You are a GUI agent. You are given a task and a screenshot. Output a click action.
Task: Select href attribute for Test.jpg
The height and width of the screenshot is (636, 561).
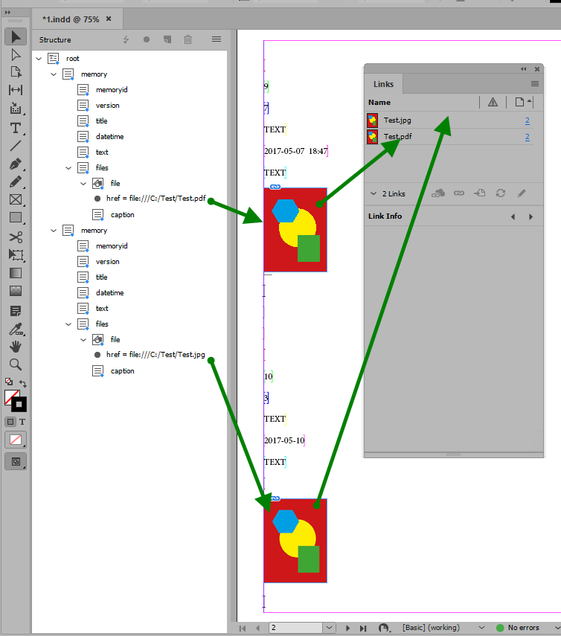156,355
